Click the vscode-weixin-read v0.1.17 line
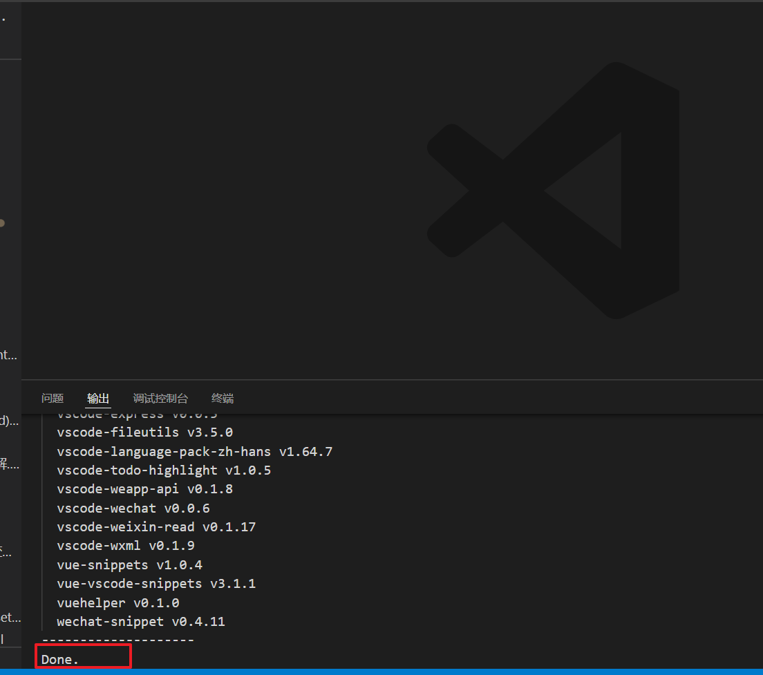The height and width of the screenshot is (675, 763). [156, 526]
